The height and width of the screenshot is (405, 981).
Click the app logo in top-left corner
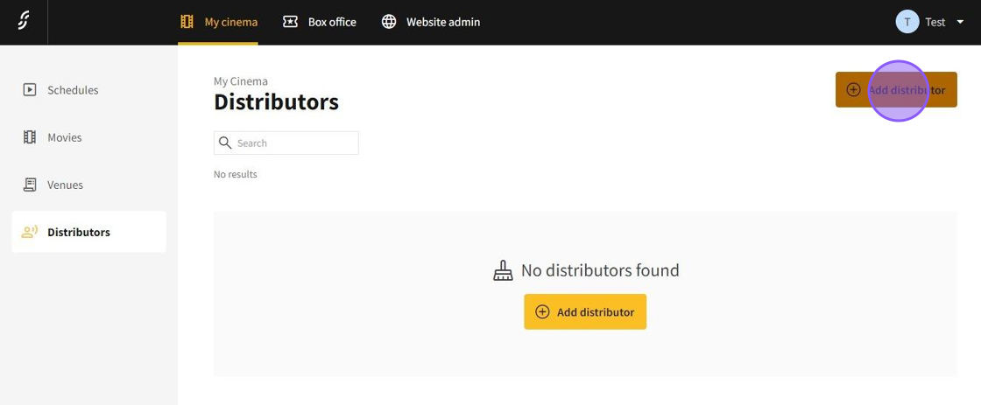(24, 22)
